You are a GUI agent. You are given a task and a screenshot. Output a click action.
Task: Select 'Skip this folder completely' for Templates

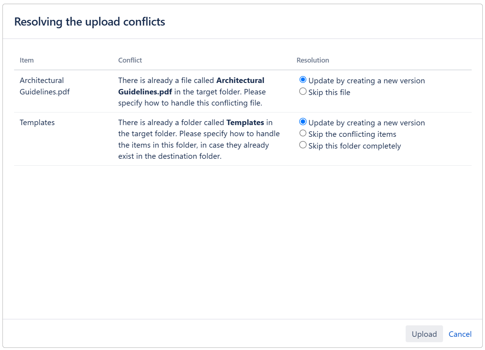point(303,145)
